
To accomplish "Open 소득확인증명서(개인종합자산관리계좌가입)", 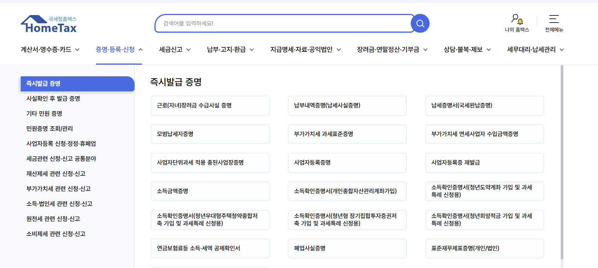I will click(347, 191).
